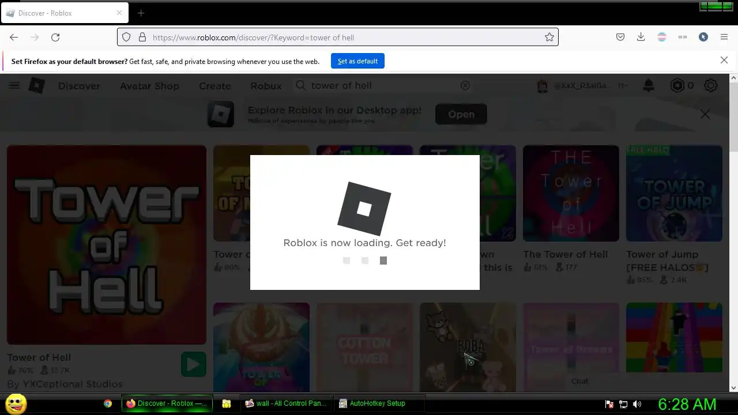Open file explorer folder in taskbar
The image size is (738, 415).
227,403
